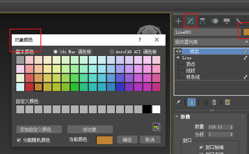This screenshot has height=154, width=249.
Task: Adjust the 数量 spinner arrows
Action: 231,127
